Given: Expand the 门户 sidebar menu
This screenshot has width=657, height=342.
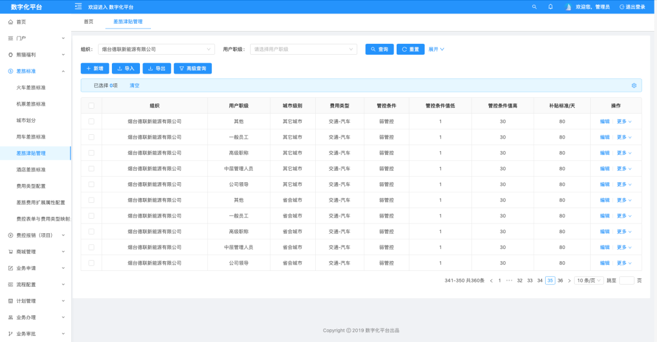Looking at the screenshot, I should click(x=63, y=38).
